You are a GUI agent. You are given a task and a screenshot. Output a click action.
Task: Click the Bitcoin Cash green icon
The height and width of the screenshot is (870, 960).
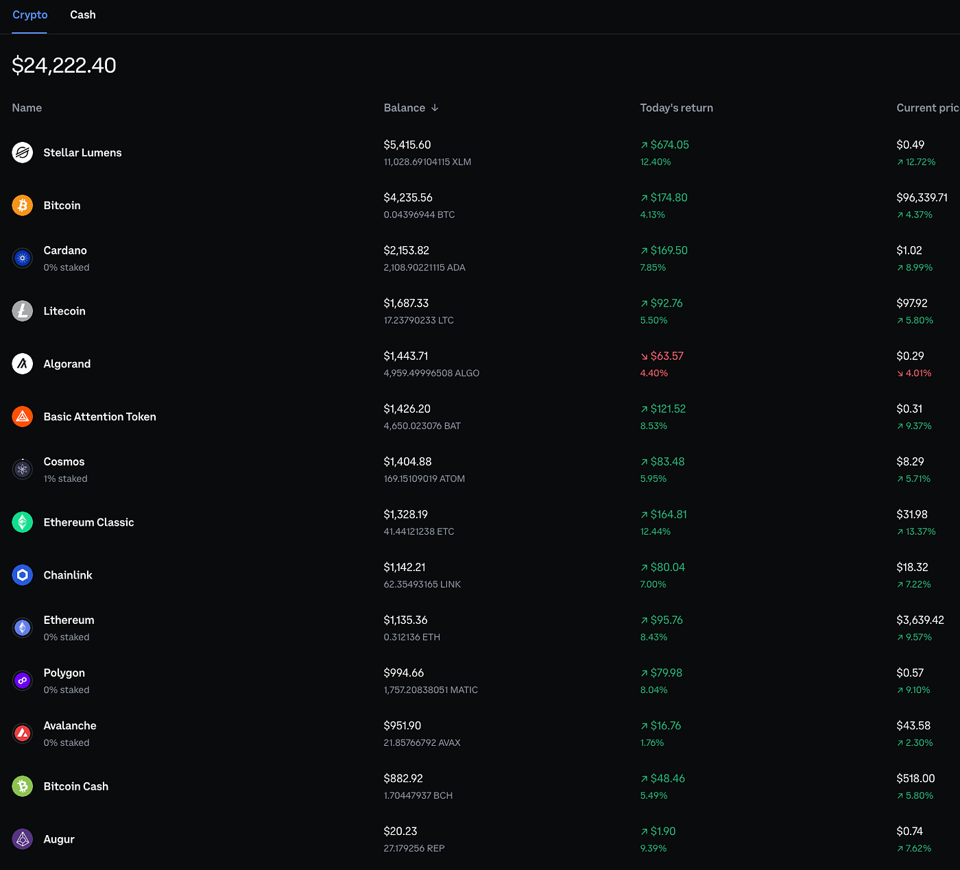click(23, 786)
